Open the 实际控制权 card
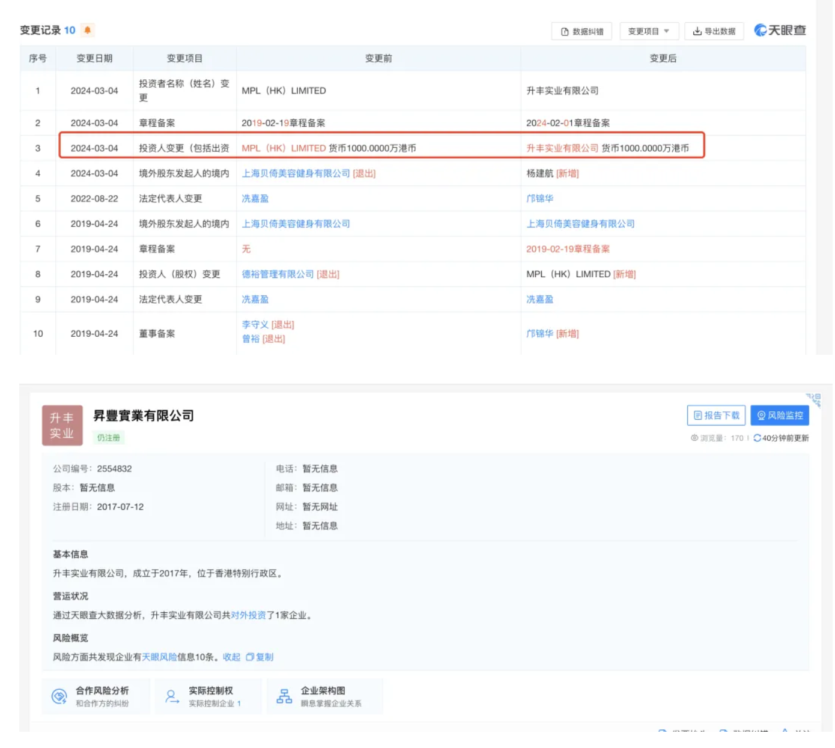Viewport: 835px width, 748px height. (x=208, y=696)
